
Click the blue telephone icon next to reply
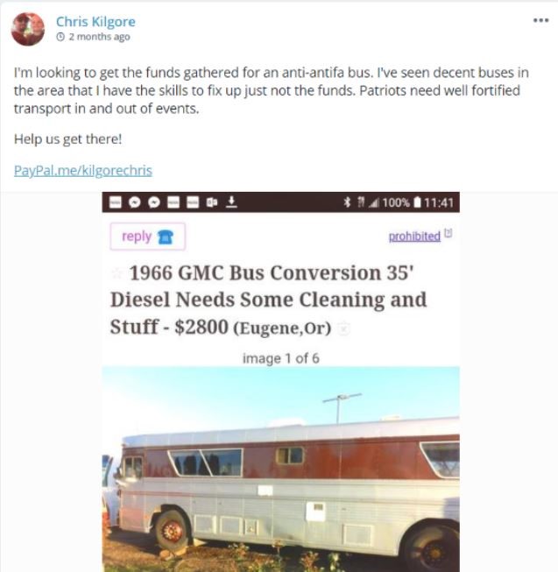pyautogui.click(x=166, y=237)
